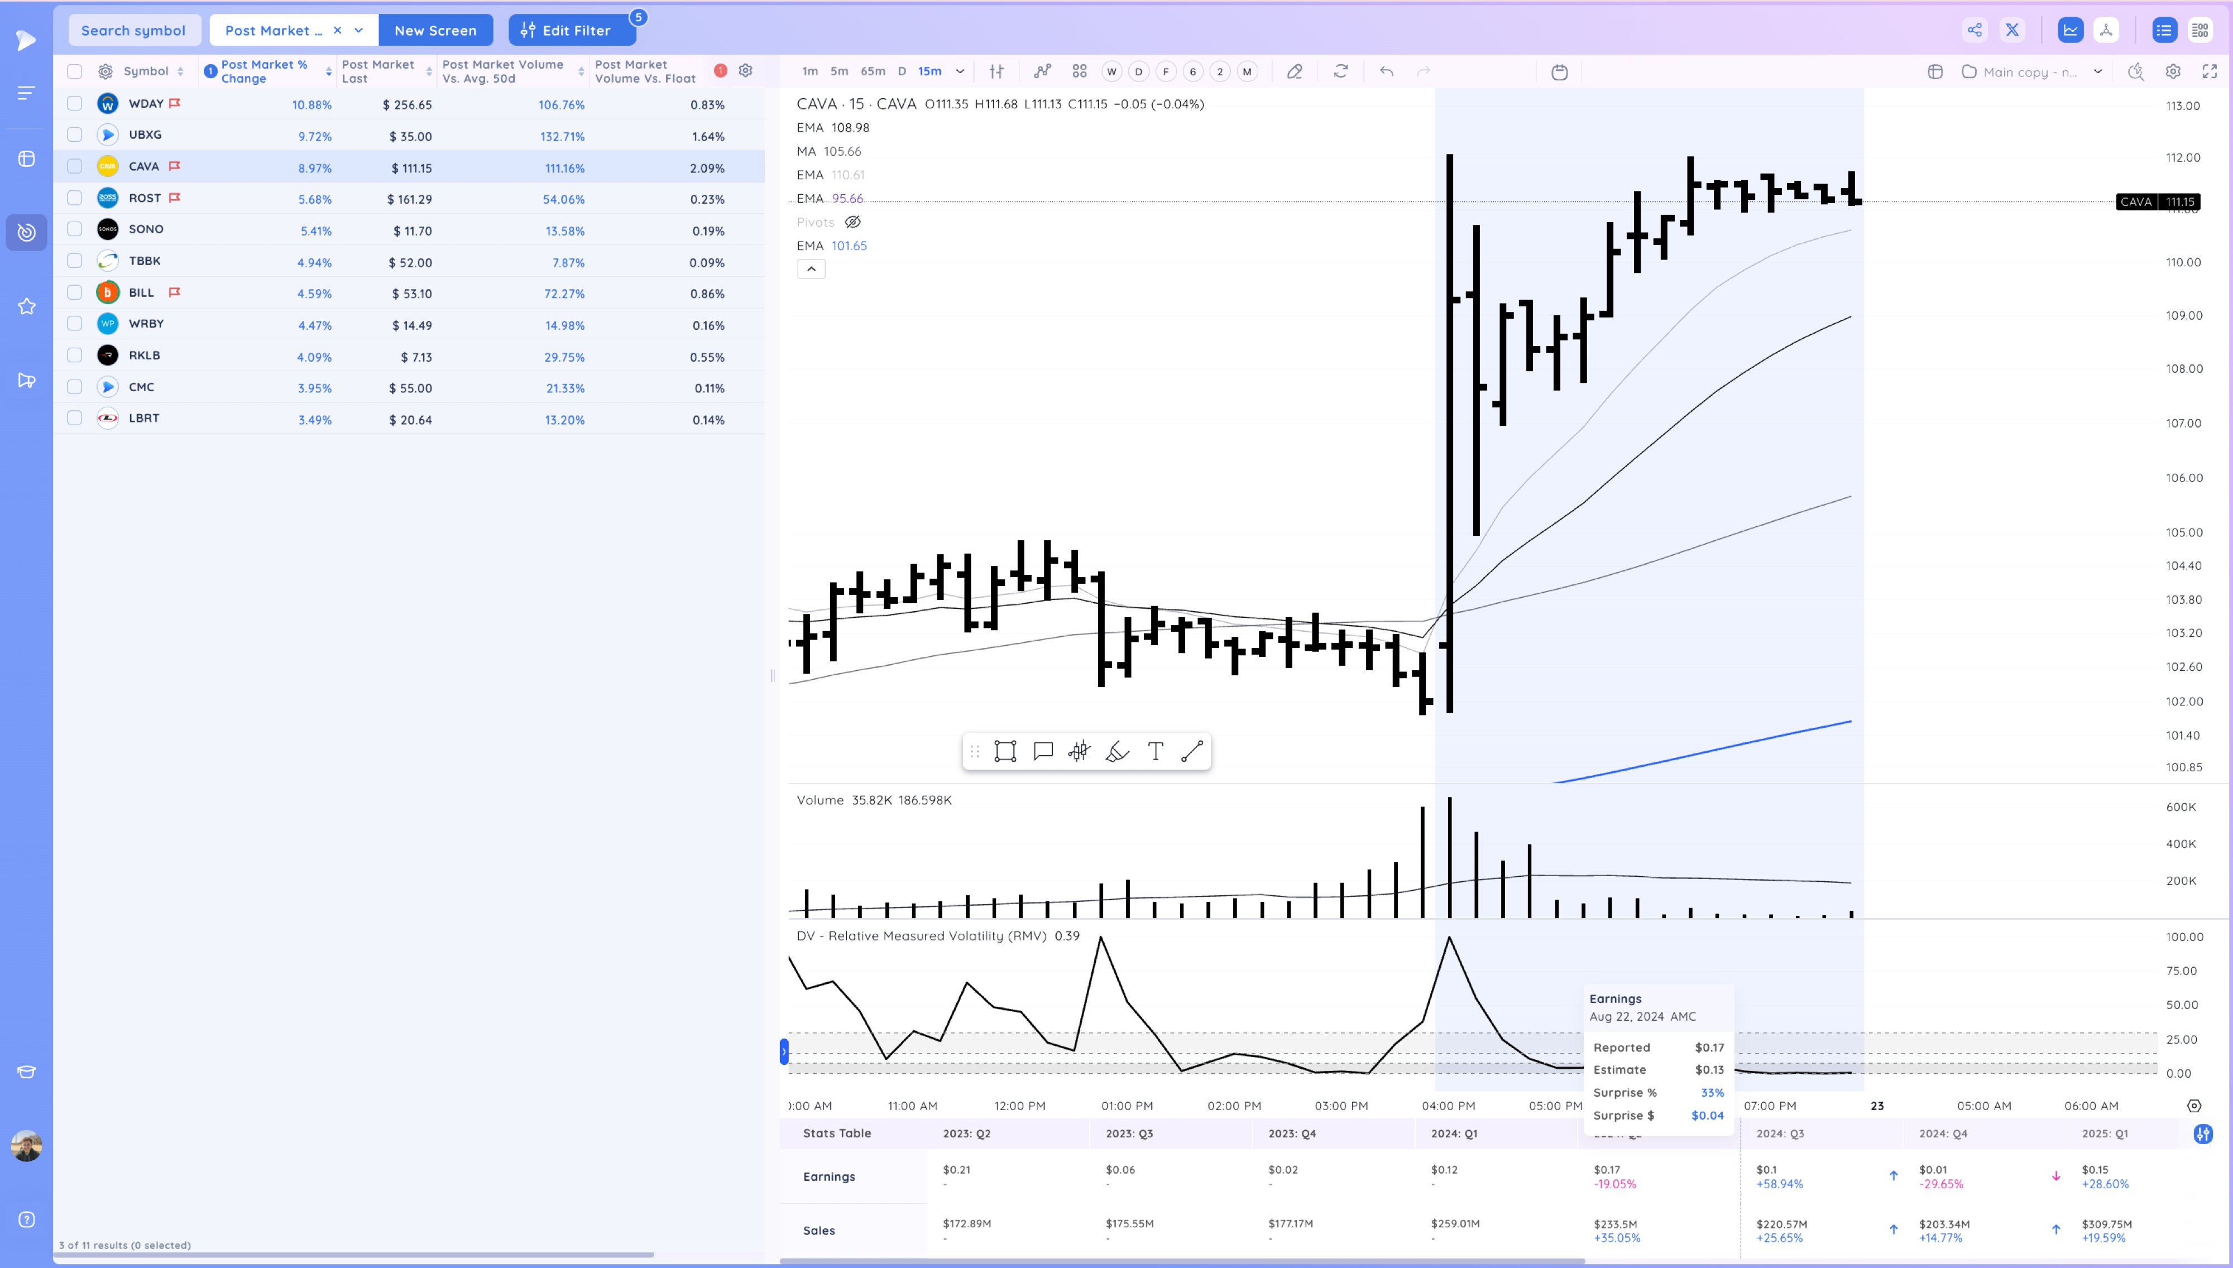Tick the LBRT row checkbox
2233x1268 pixels.
click(75, 418)
